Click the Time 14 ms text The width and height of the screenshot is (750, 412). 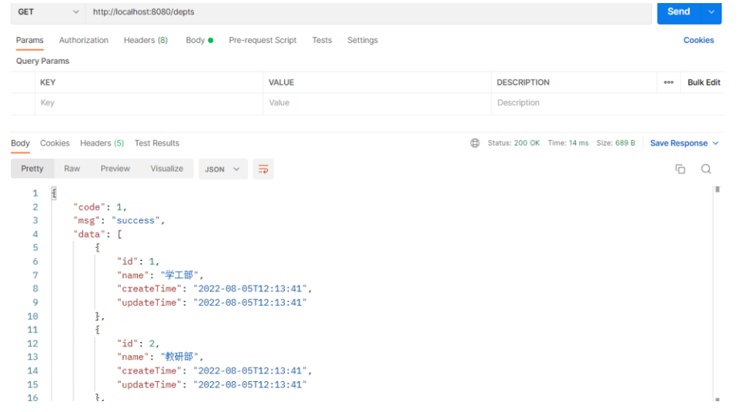tap(568, 143)
